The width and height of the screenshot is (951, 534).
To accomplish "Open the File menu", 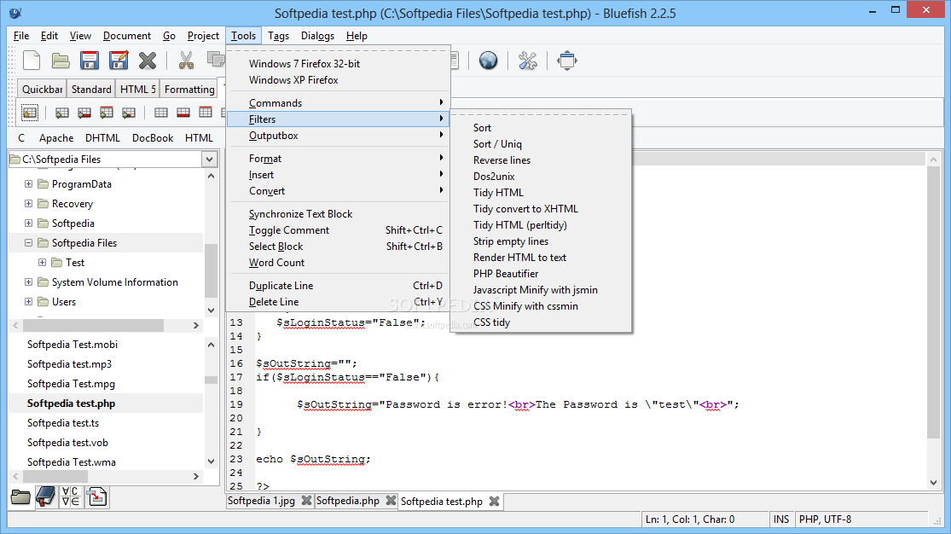I will tap(21, 36).
